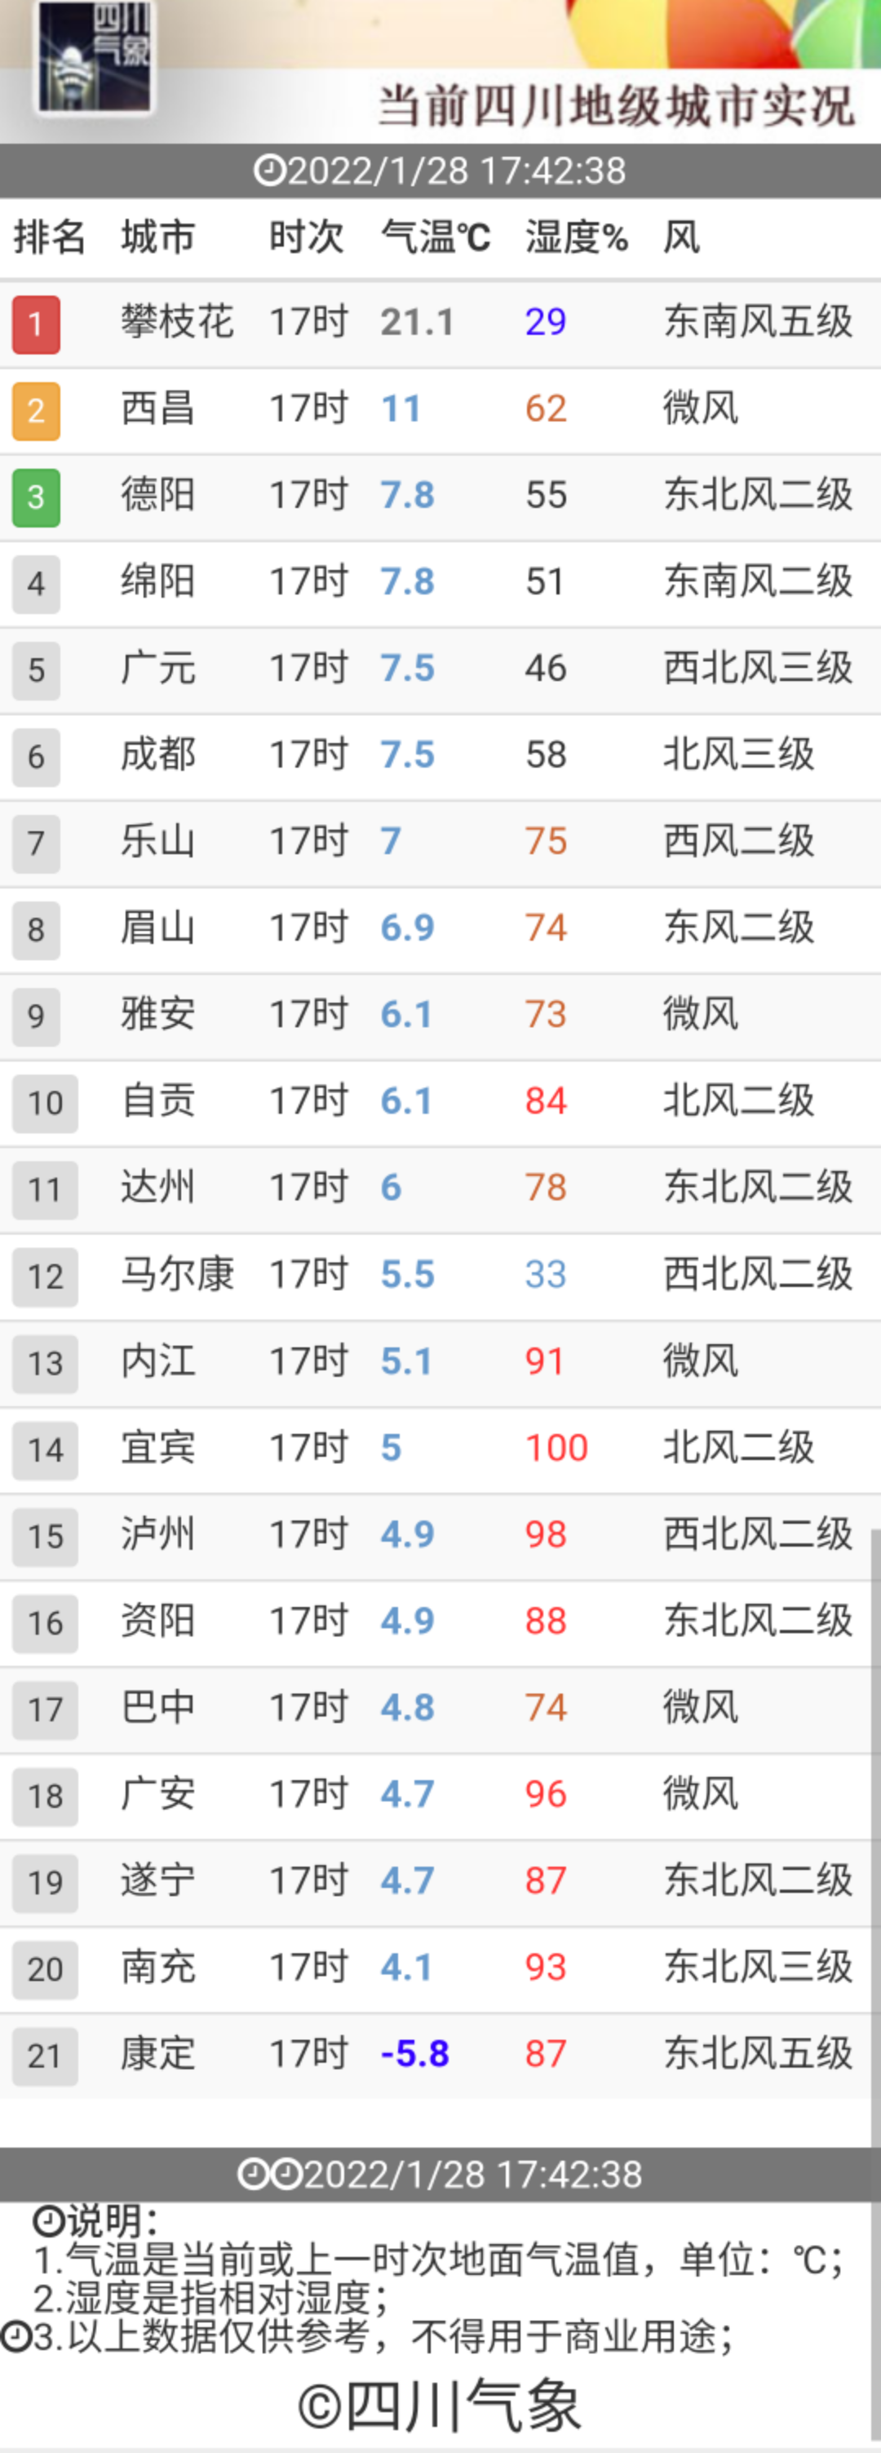The height and width of the screenshot is (2453, 881).
Task: Tap the -5.8 temperature value
Action: pos(415,2054)
